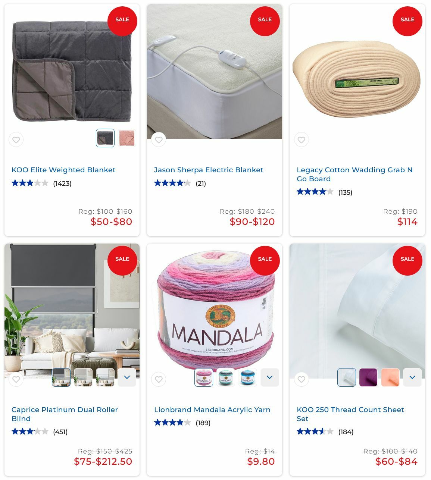Viewport: 431px width, 480px height.
Task: Save Caprice Platinum Dual Roller Blind to favorites
Action: coord(16,379)
